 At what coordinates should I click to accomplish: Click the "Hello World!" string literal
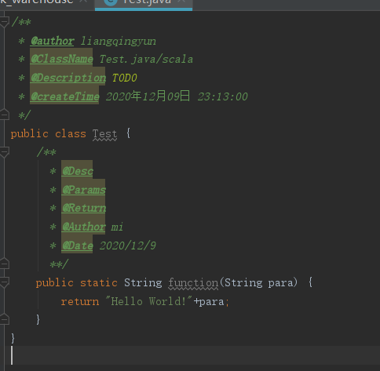point(149,301)
